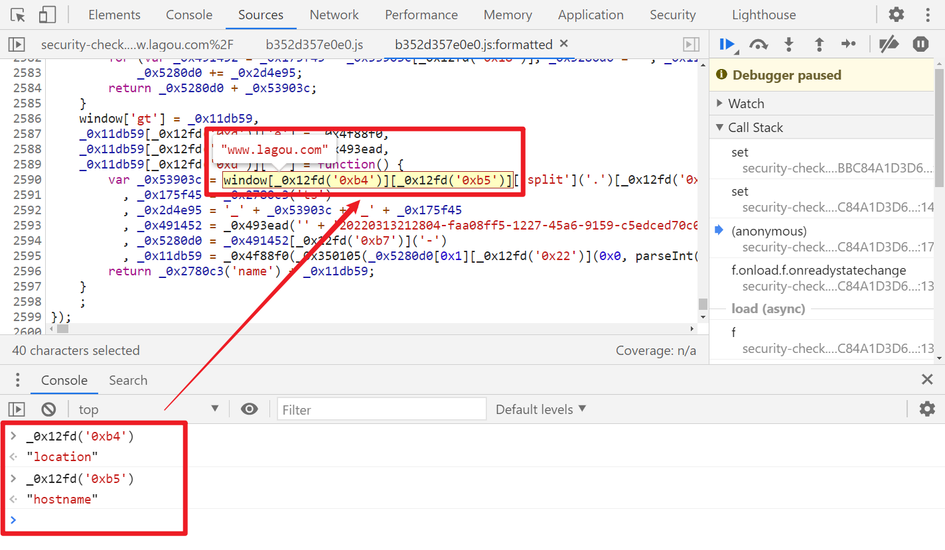945x550 pixels.
Task: Show the debugger sidebar toggle icon
Action: point(691,44)
